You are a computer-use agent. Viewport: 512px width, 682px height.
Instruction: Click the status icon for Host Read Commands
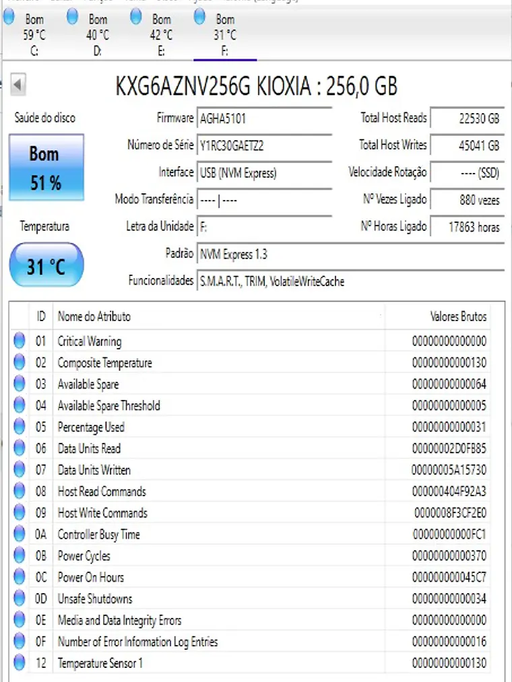19,491
